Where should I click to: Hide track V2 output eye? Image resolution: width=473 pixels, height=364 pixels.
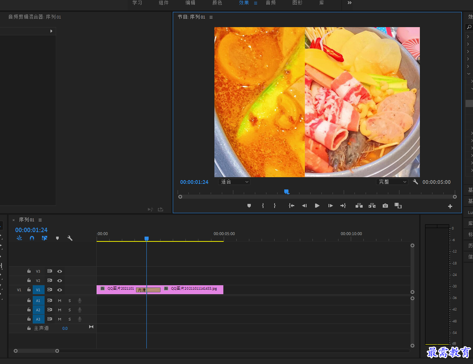(59, 281)
